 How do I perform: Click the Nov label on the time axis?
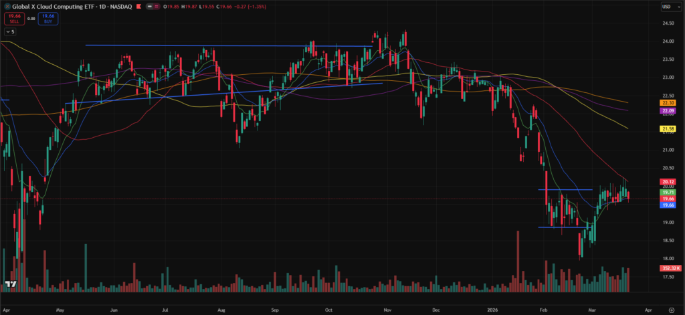tap(387, 311)
